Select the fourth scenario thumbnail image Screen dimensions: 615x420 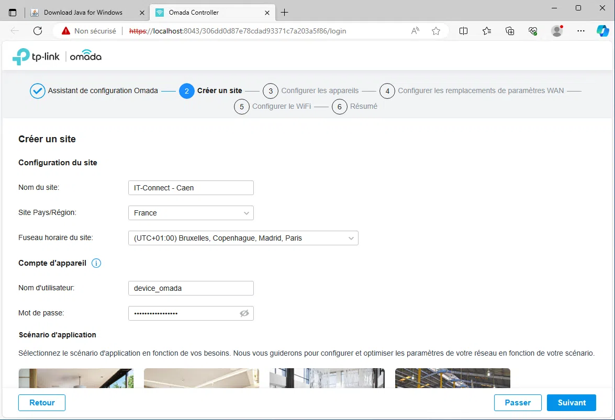(453, 378)
